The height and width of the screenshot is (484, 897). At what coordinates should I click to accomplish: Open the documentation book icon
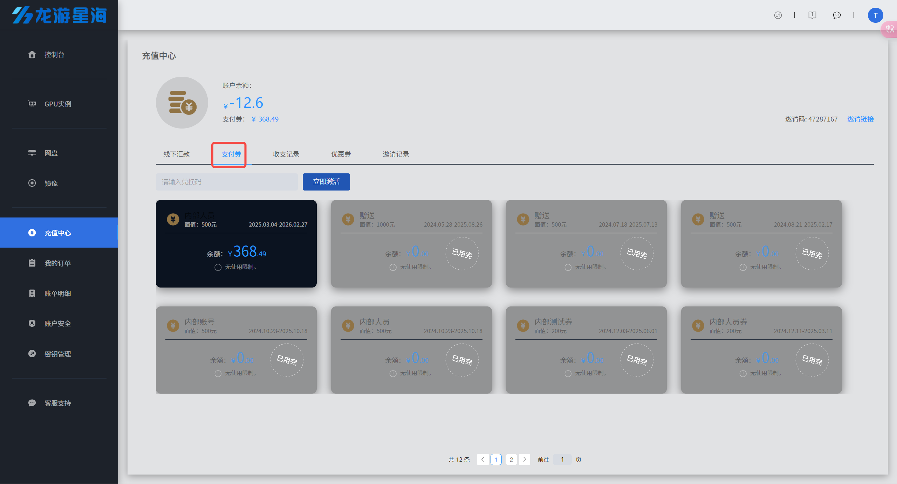pyautogui.click(x=812, y=15)
